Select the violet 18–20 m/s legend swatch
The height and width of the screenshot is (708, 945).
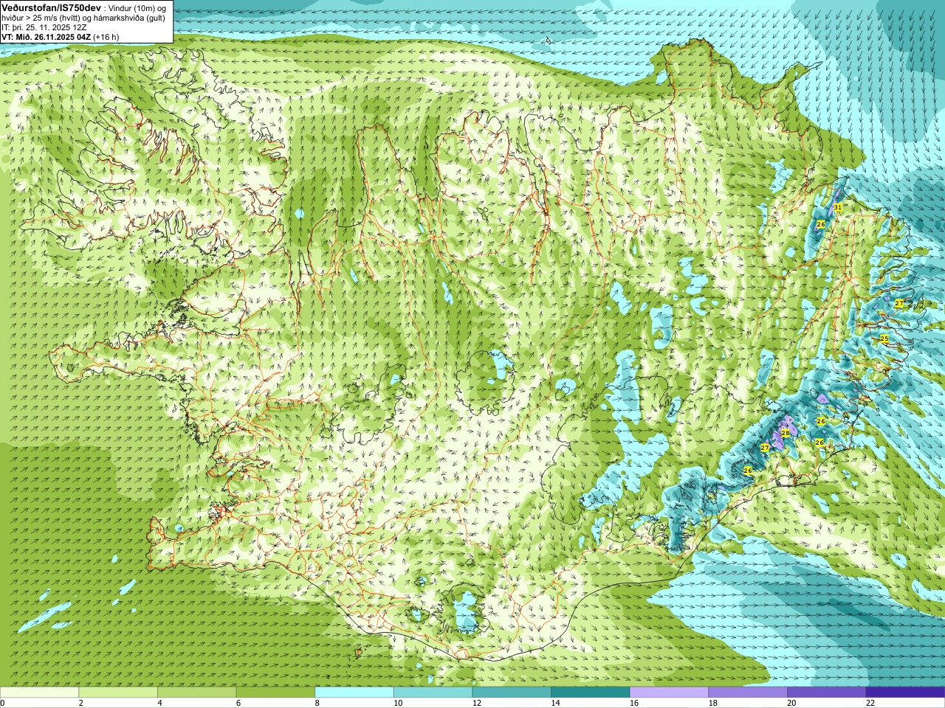(x=748, y=692)
